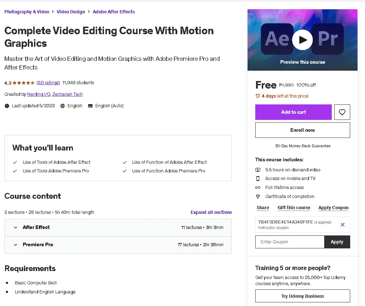
Task: Click the star rating icons
Action: click(23, 83)
